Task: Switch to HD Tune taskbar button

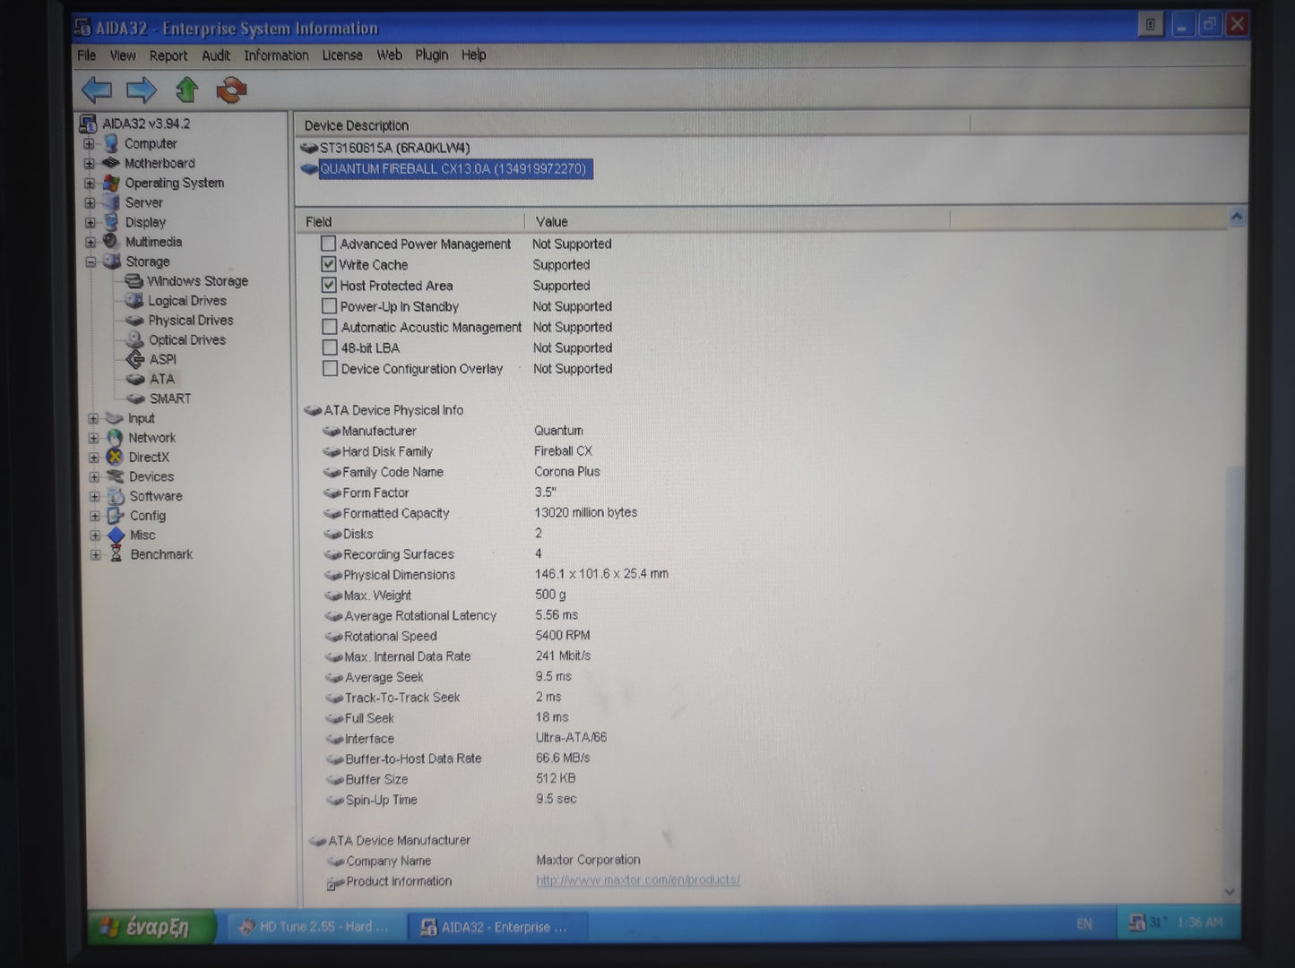Action: pyautogui.click(x=314, y=927)
